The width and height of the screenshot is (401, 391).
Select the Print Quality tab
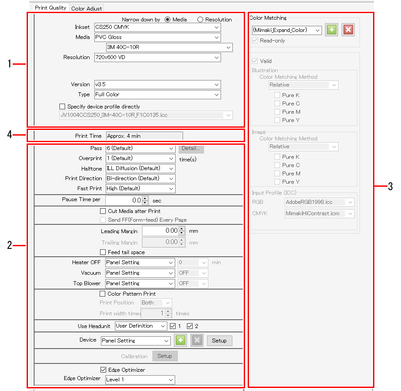point(50,7)
